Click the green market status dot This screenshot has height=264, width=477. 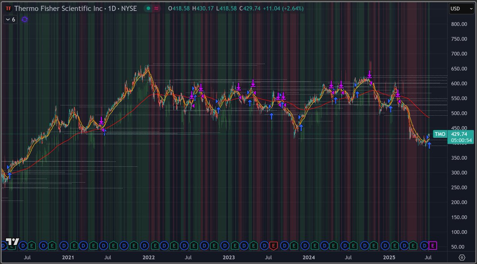[148, 8]
